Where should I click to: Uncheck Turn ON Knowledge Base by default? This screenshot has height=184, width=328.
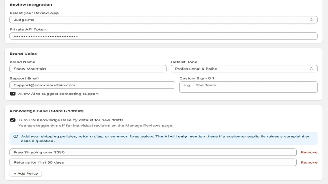pos(13,120)
